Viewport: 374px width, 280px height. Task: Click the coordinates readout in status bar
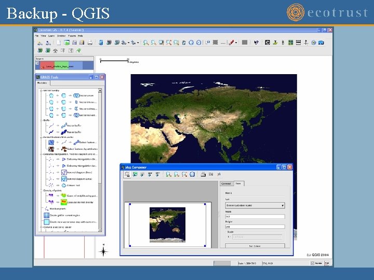(268, 263)
